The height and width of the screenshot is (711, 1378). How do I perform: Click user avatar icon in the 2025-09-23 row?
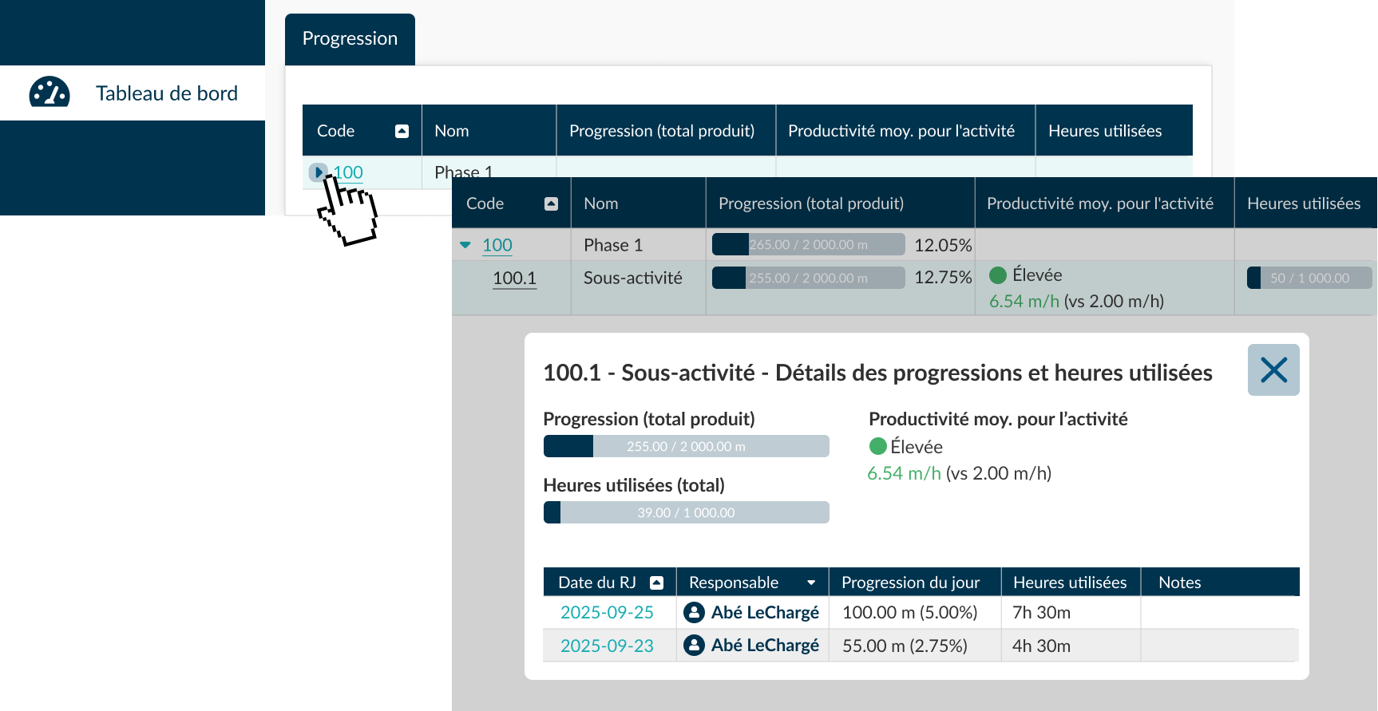[695, 645]
